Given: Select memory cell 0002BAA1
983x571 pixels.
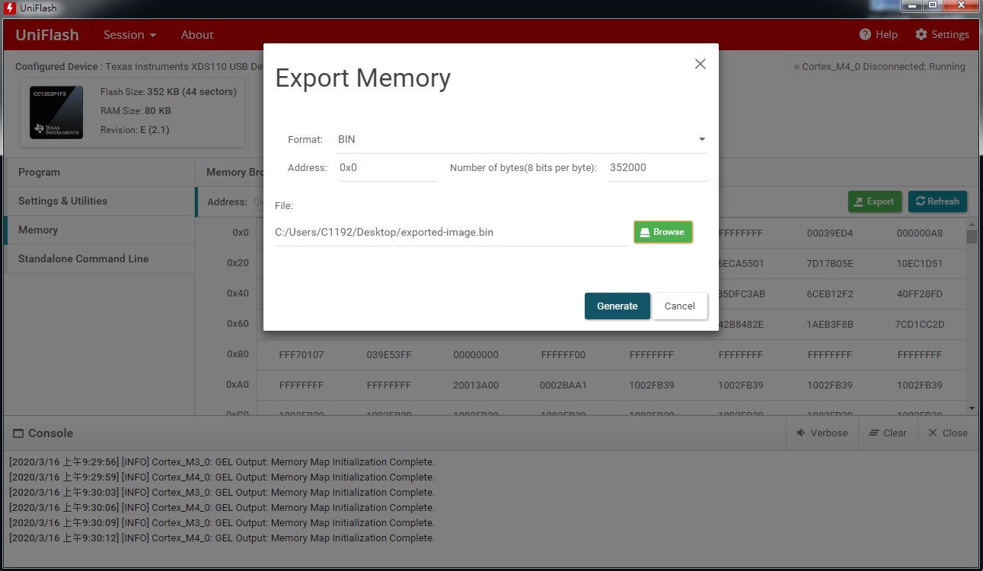Looking at the screenshot, I should tap(563, 385).
